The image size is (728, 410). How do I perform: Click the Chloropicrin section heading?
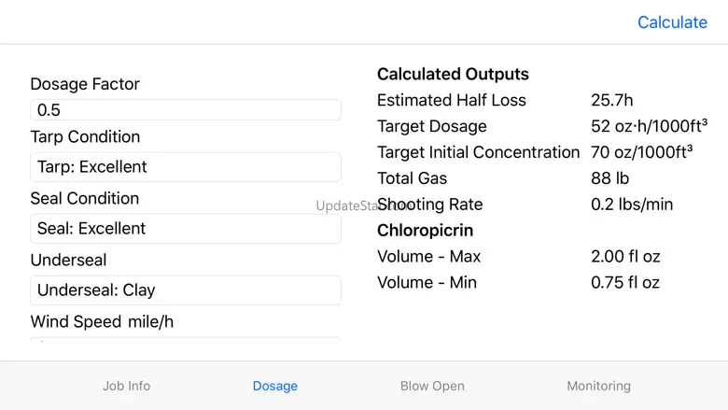tap(425, 230)
